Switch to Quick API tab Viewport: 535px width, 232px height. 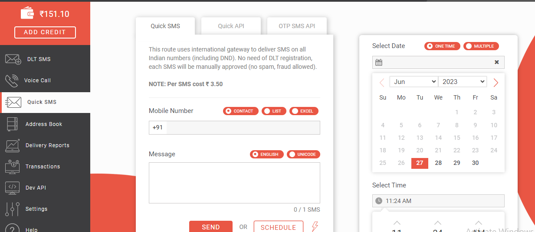[231, 26]
